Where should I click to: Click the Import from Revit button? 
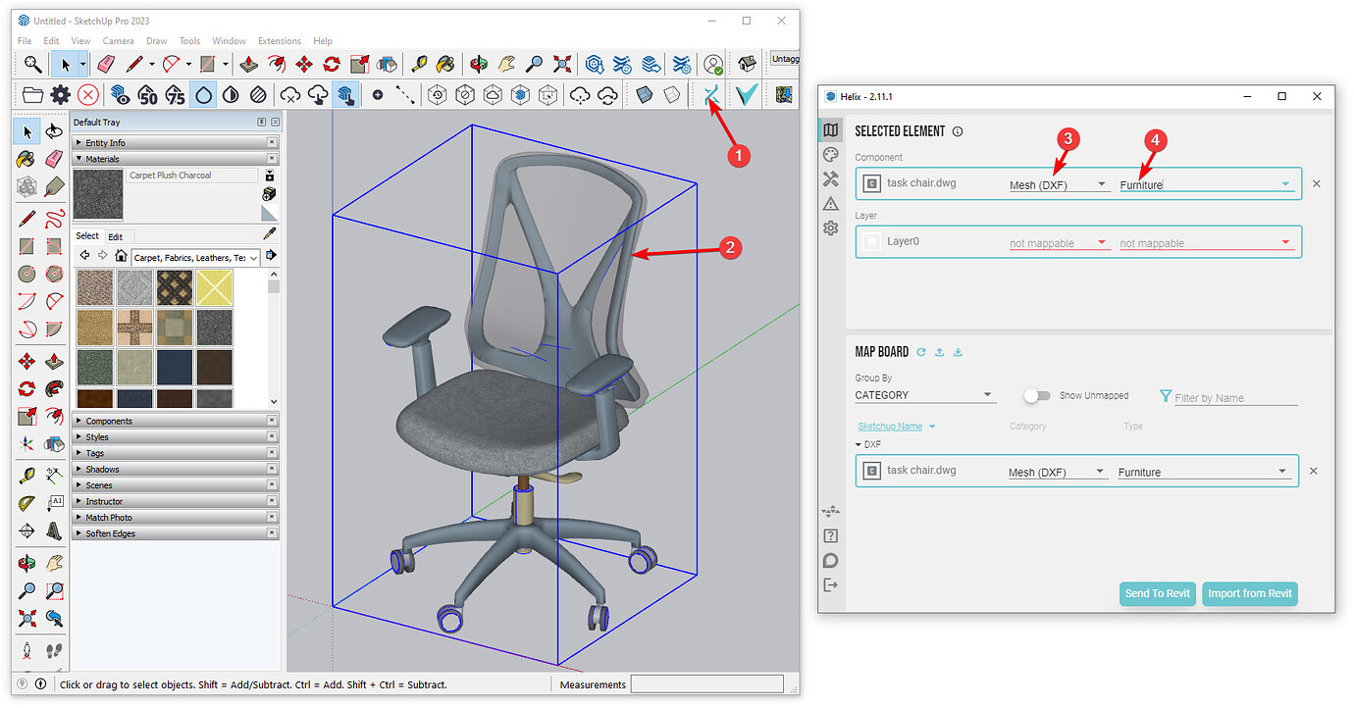coord(1250,593)
